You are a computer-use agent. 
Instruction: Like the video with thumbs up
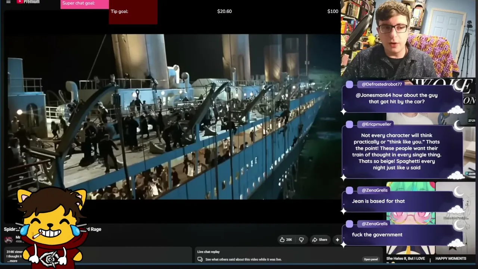click(x=282, y=239)
